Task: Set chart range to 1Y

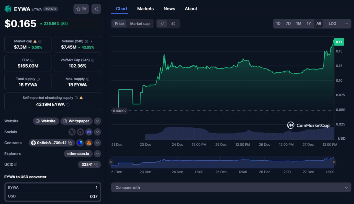Action: (x=309, y=23)
